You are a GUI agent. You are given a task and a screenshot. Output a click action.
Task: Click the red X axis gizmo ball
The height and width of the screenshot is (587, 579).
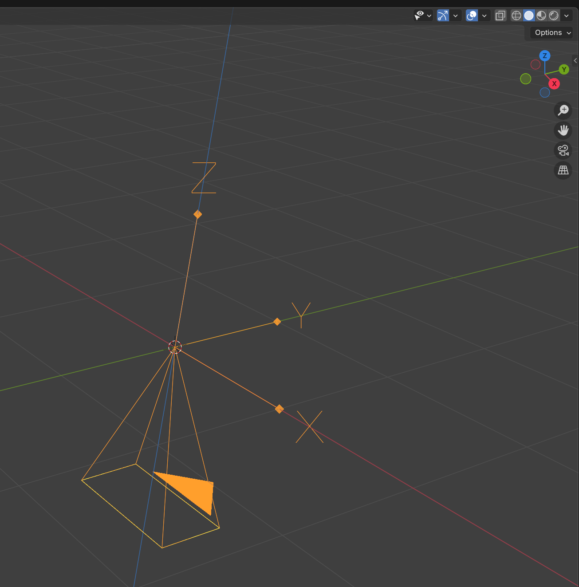(x=554, y=83)
